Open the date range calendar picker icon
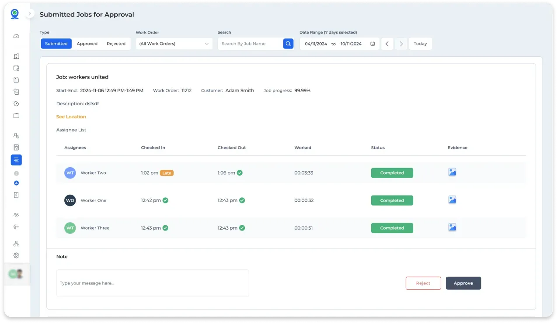Image resolution: width=557 pixels, height=323 pixels. (x=372, y=44)
